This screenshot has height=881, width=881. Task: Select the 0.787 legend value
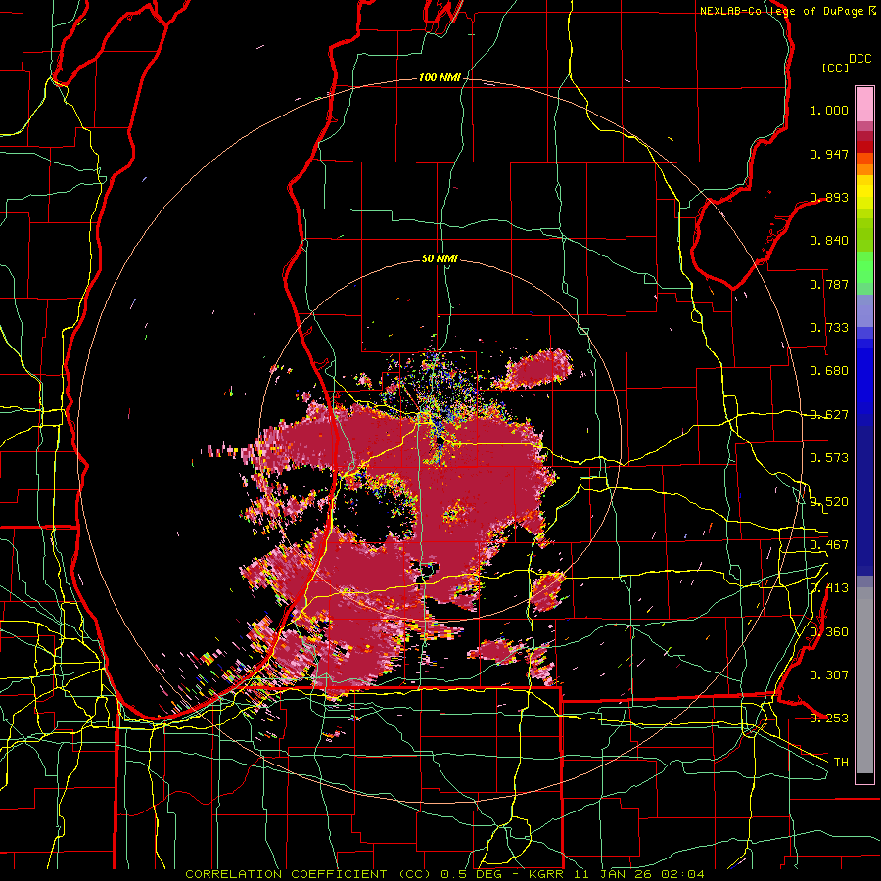[829, 284]
